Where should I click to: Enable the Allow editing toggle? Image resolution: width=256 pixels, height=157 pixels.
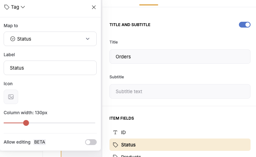click(x=91, y=142)
